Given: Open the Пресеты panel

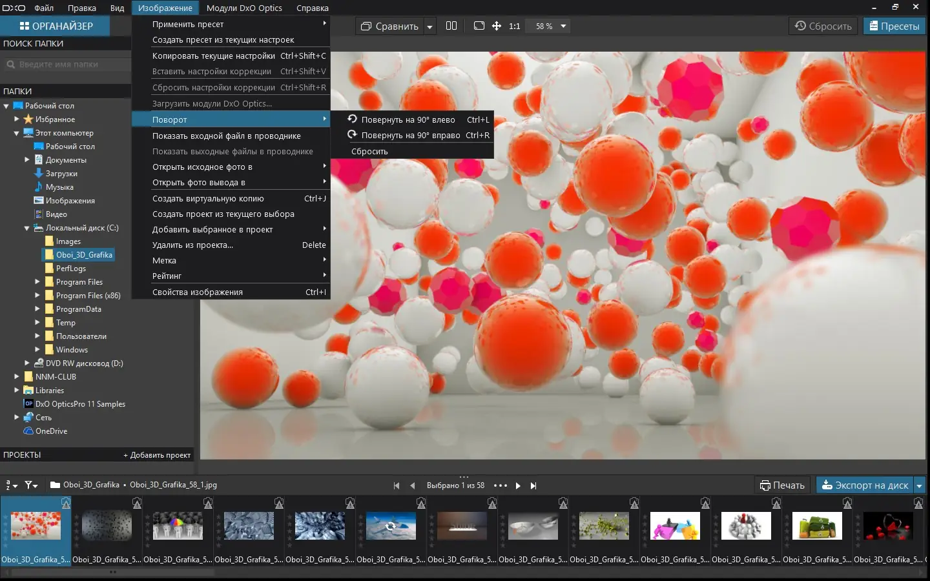Looking at the screenshot, I should click(894, 26).
